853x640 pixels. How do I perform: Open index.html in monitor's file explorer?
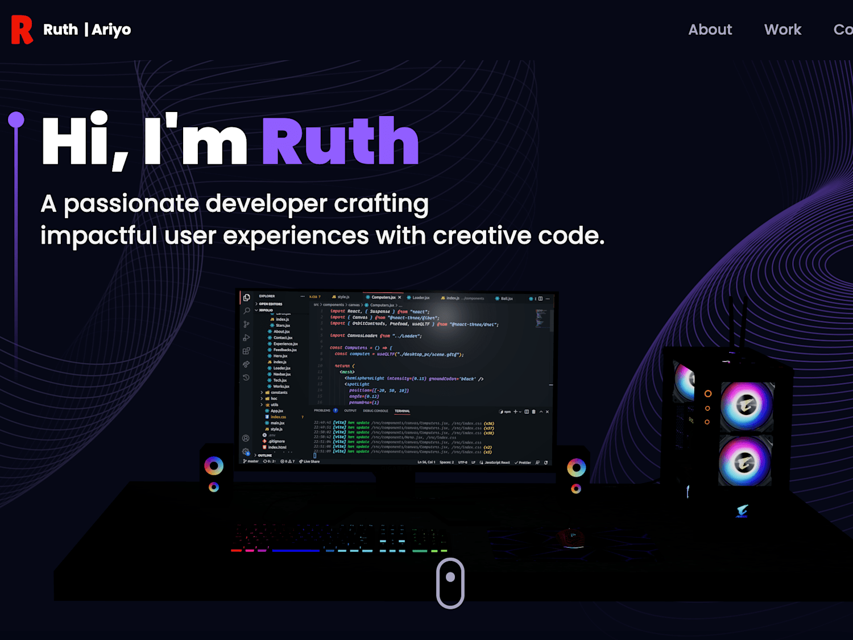coord(275,447)
